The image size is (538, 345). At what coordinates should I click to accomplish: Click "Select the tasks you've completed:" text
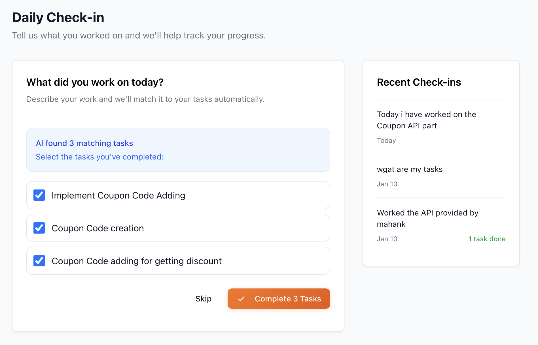pos(100,157)
